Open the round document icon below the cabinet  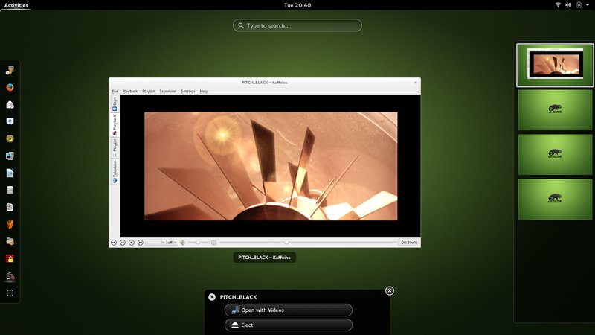click(10, 207)
